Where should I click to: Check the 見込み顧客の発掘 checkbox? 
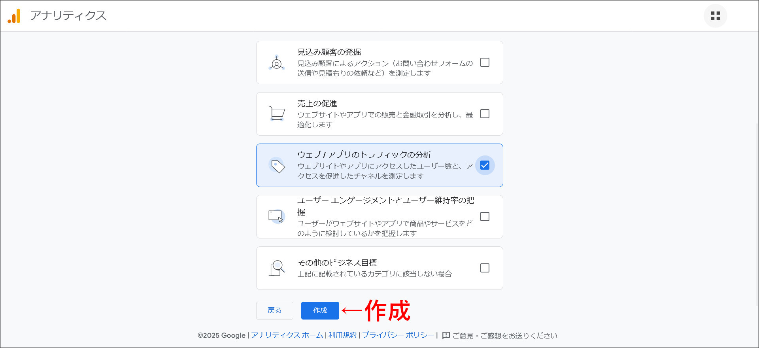(485, 62)
